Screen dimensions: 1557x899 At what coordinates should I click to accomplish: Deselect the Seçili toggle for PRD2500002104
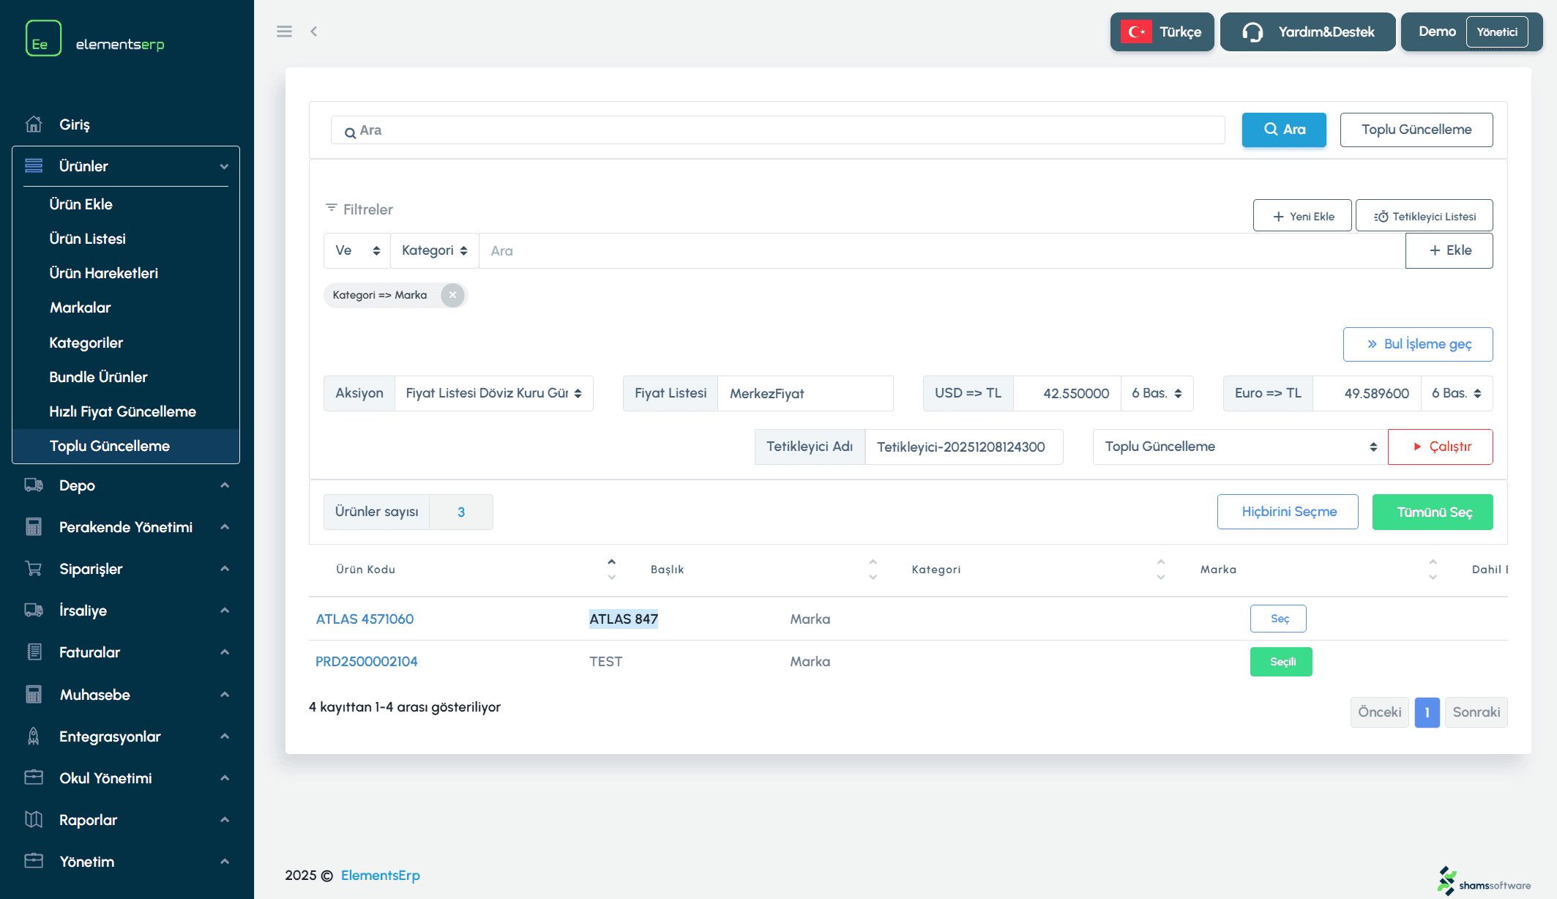[1281, 662]
